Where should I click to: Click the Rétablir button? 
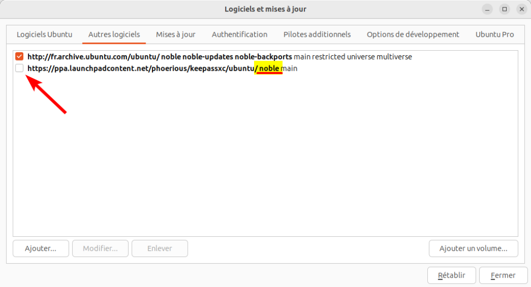[x=452, y=276]
